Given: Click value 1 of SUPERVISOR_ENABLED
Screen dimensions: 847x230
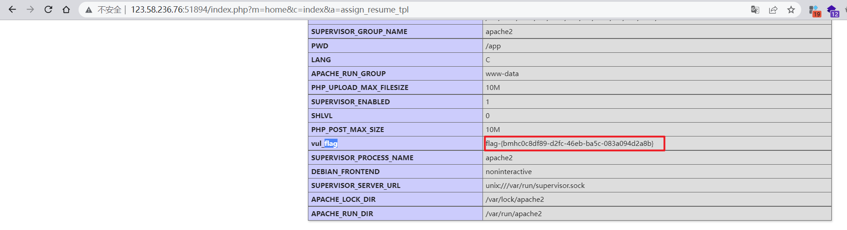Looking at the screenshot, I should 487,102.
